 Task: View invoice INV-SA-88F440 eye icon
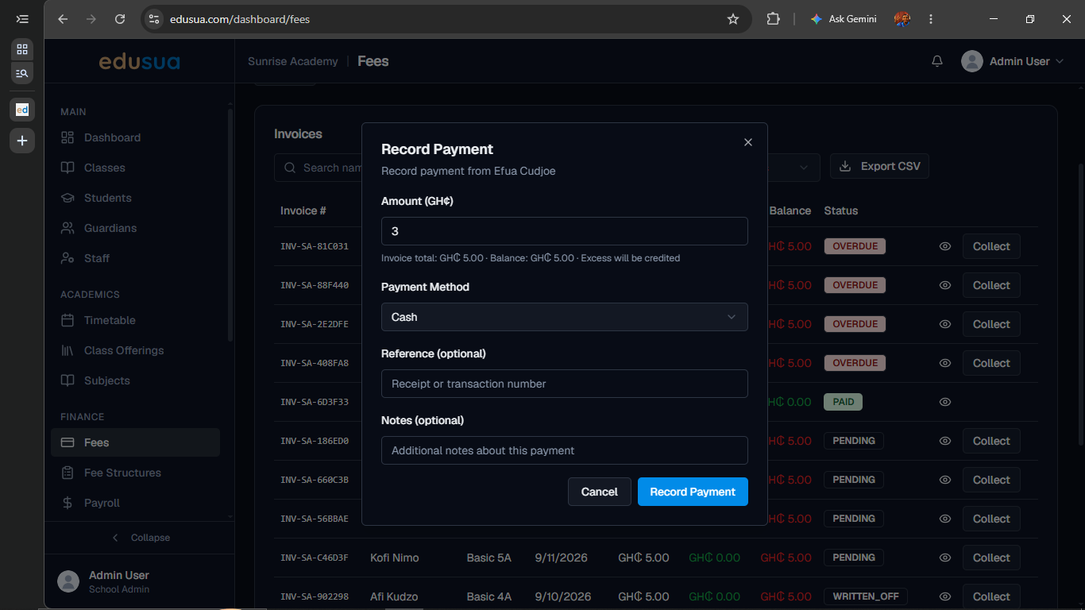(945, 285)
